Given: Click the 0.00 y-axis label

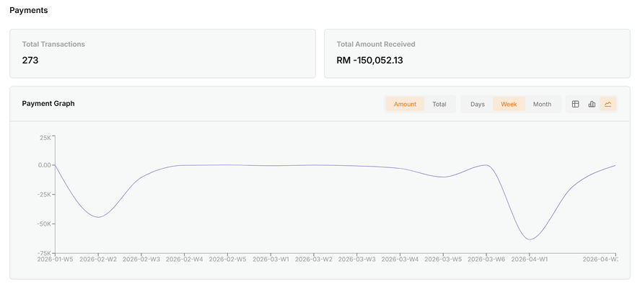Looking at the screenshot, I should click(44, 165).
